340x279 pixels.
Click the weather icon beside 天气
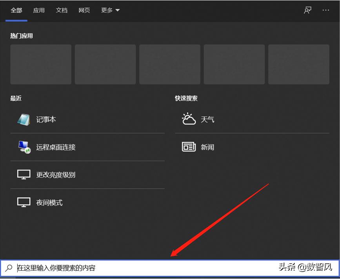pos(188,119)
